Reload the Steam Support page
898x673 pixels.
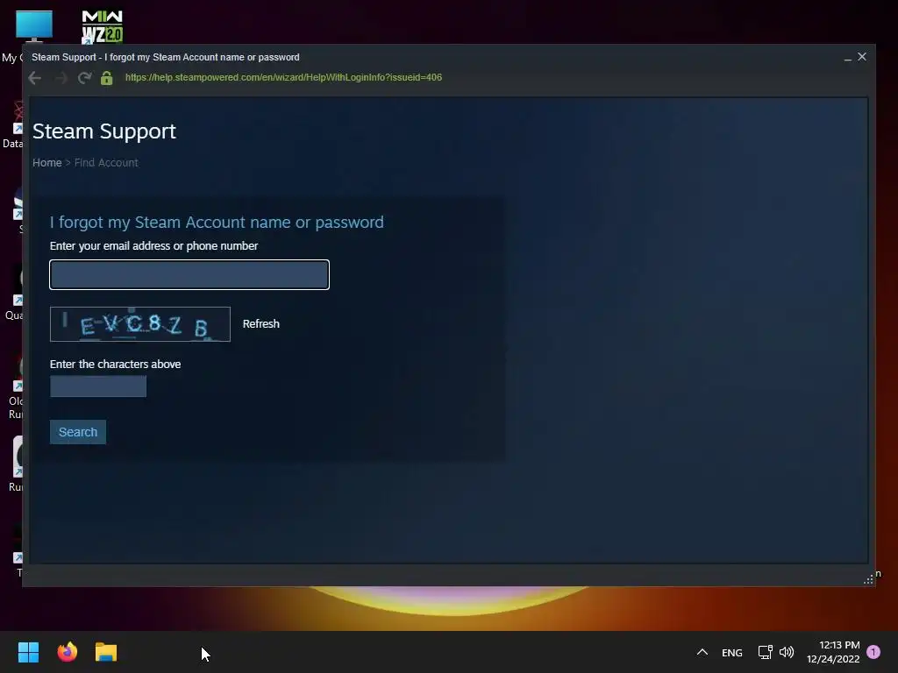click(85, 78)
